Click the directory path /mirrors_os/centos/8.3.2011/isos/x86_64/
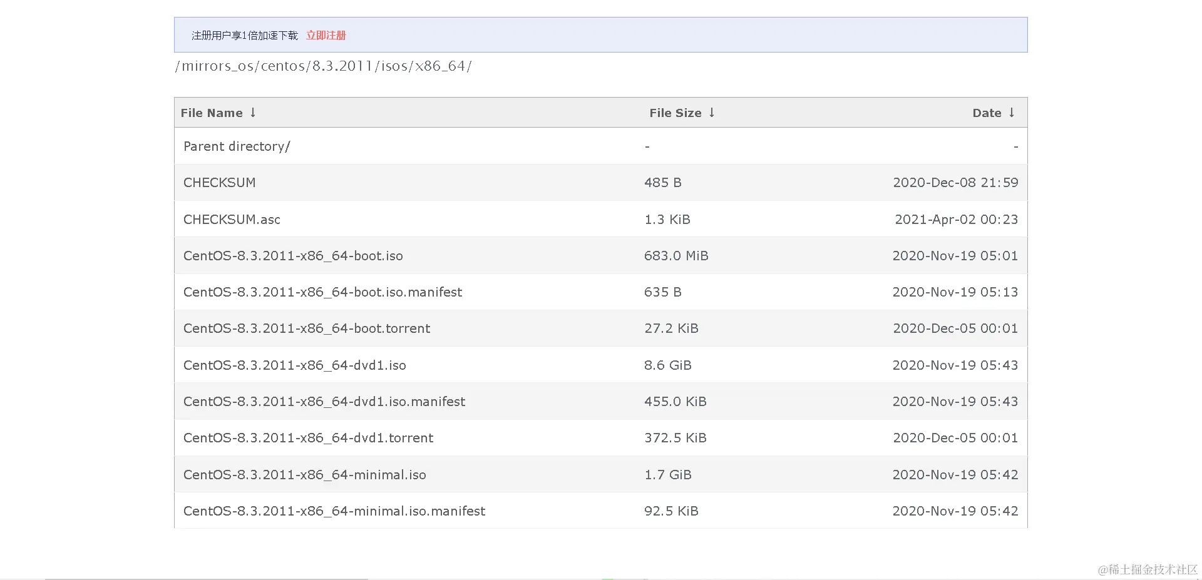Image resolution: width=1202 pixels, height=580 pixels. 324,66
